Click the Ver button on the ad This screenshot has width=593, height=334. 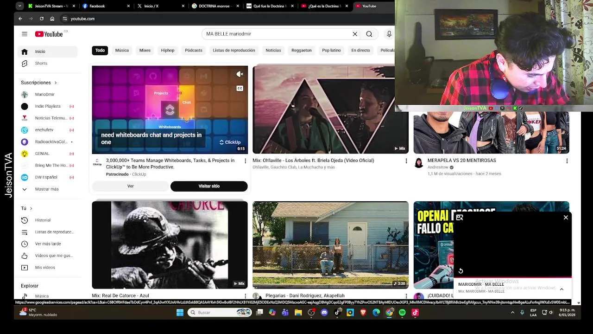(x=131, y=186)
